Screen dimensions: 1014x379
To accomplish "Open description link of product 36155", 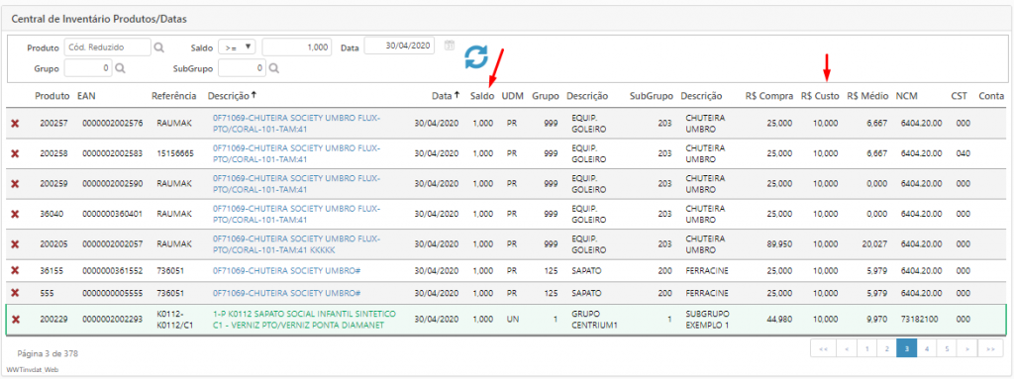I will click(286, 270).
